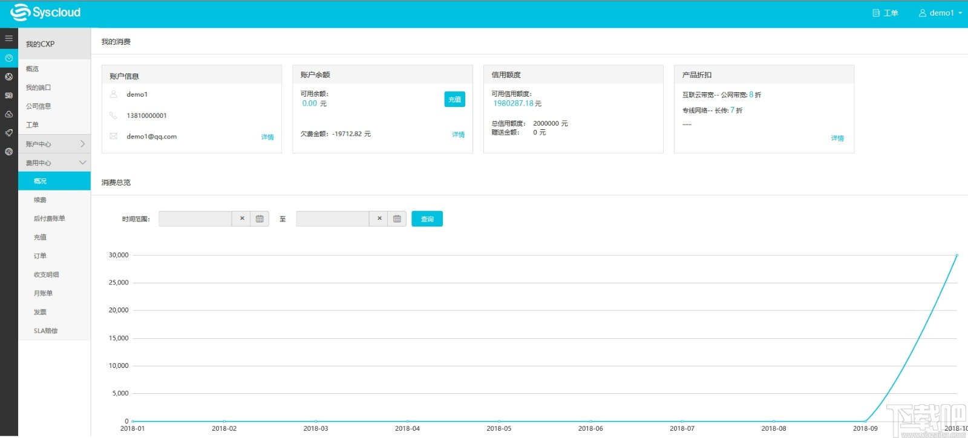Screen dimensions: 968x438
Task: Open the end date calendar picker
Action: 397,219
